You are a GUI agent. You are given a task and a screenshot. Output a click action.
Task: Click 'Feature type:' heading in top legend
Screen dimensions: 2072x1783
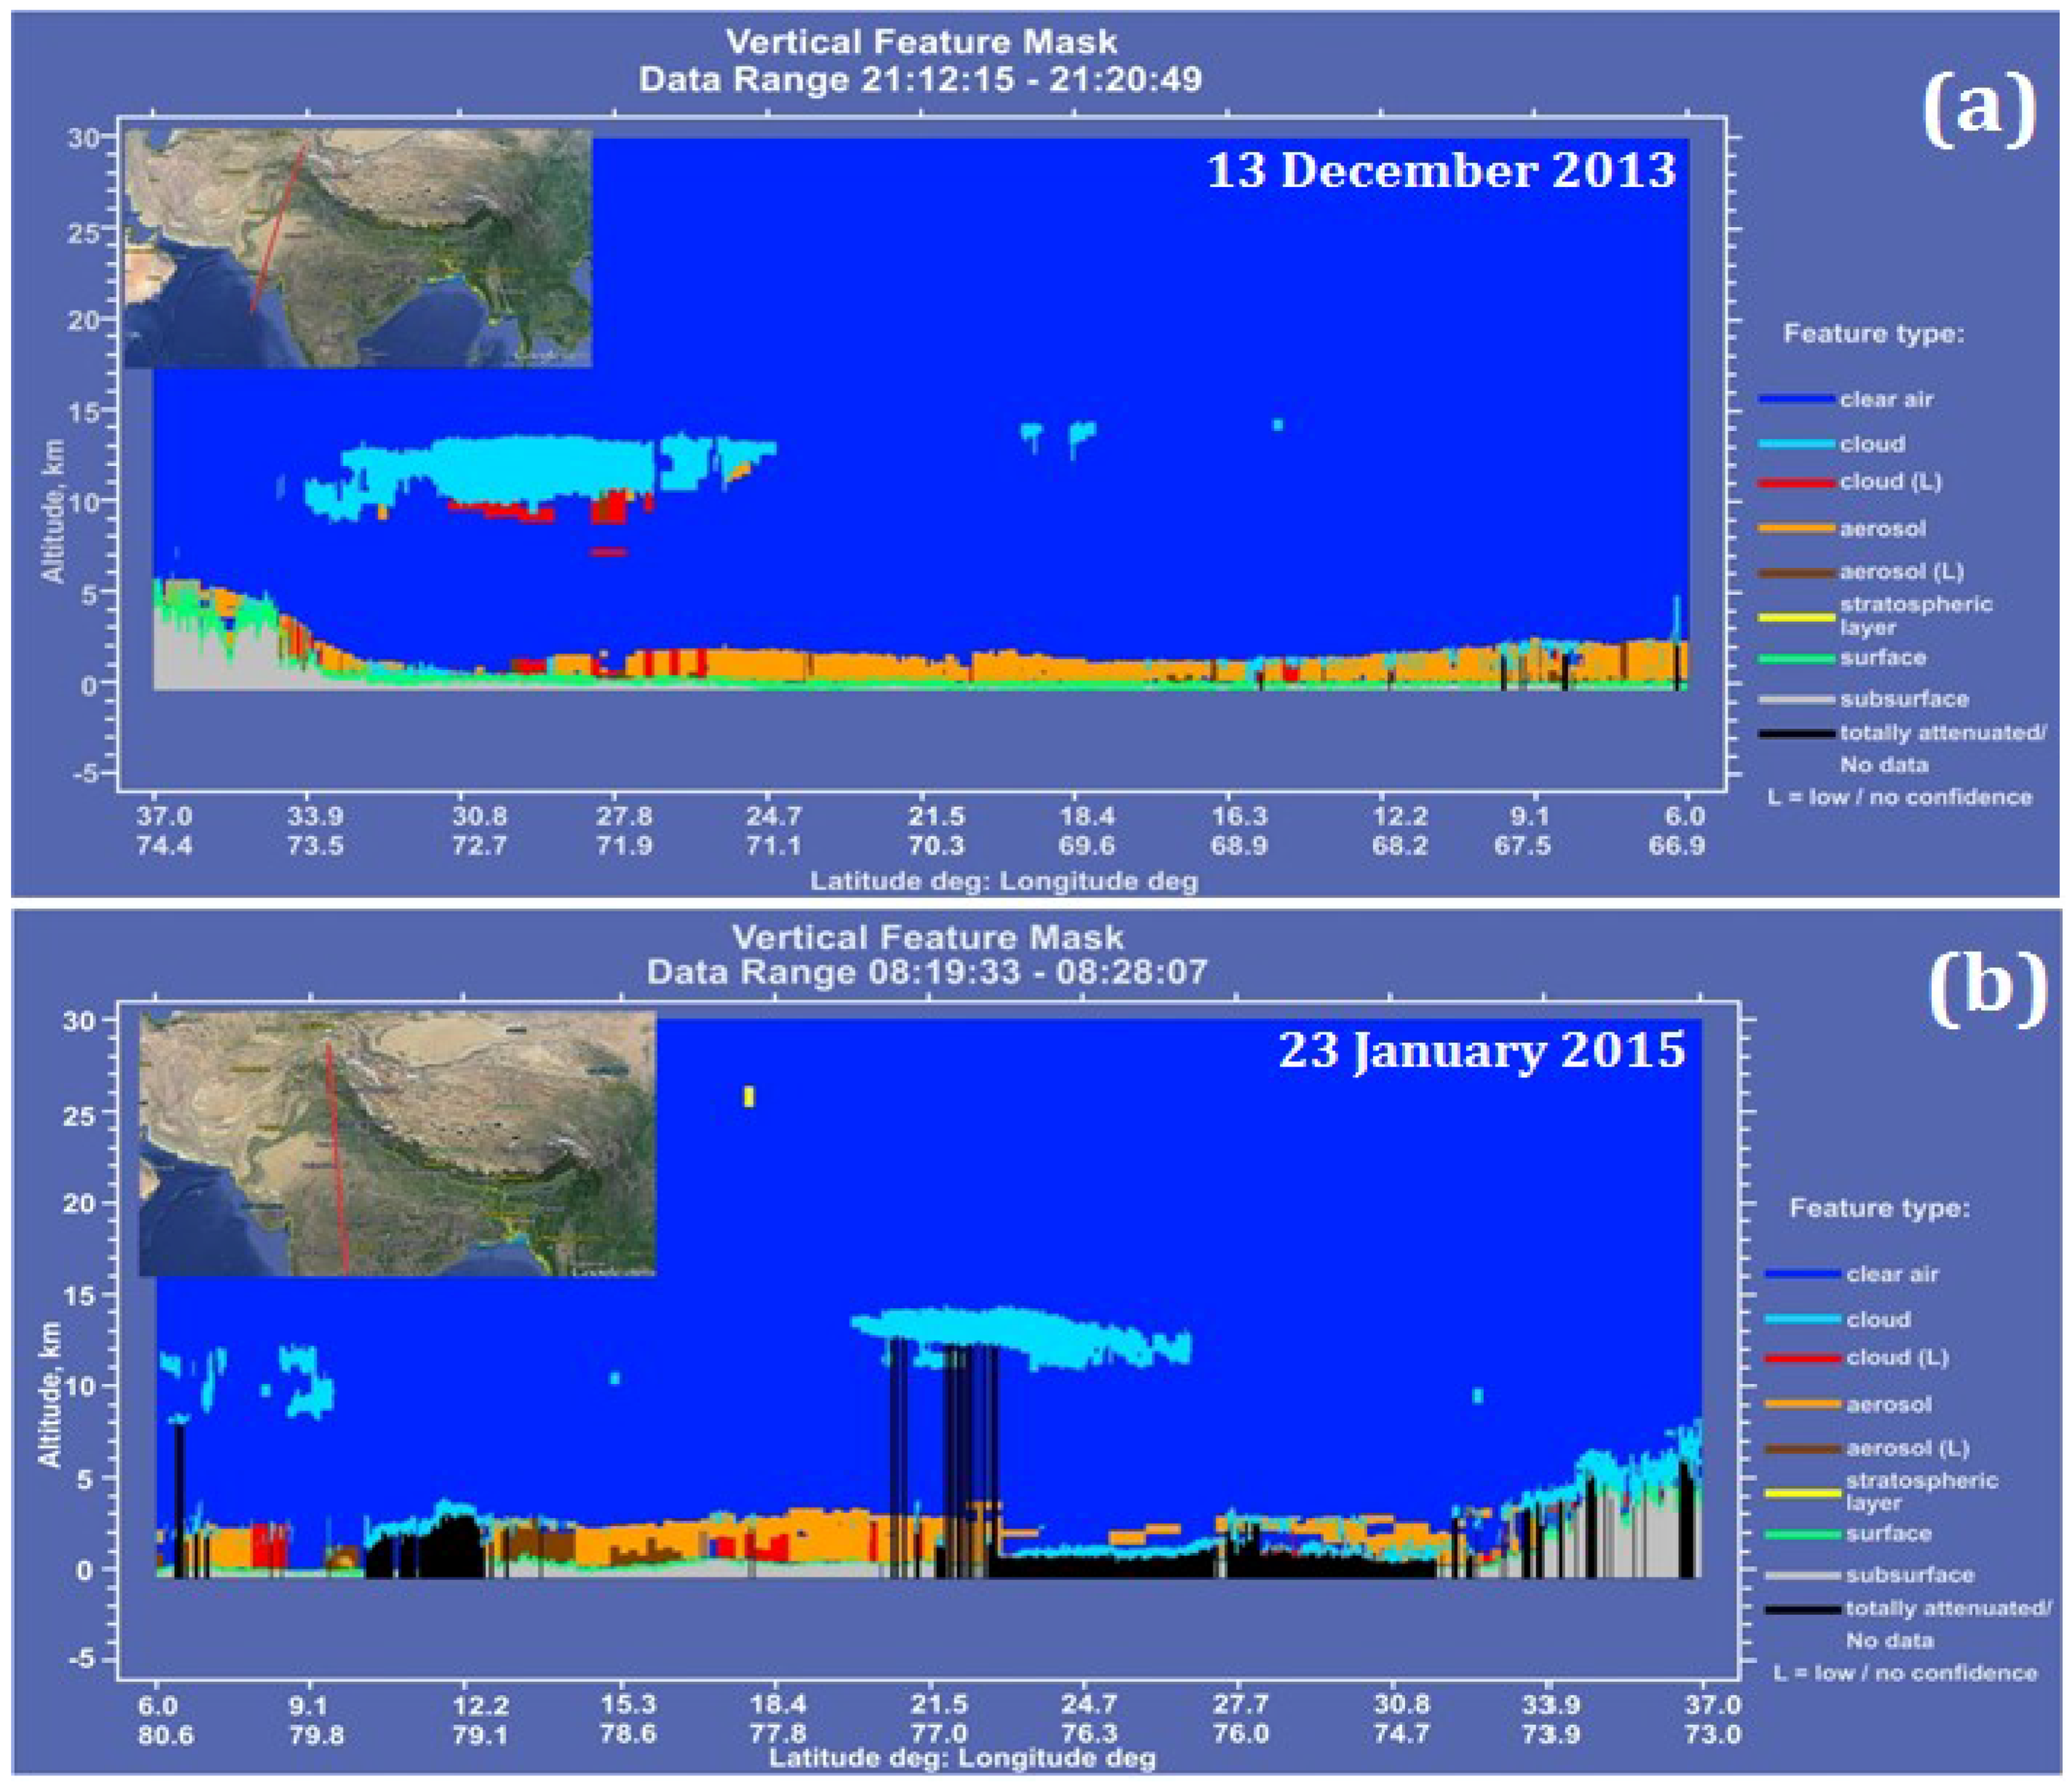coord(1873,334)
